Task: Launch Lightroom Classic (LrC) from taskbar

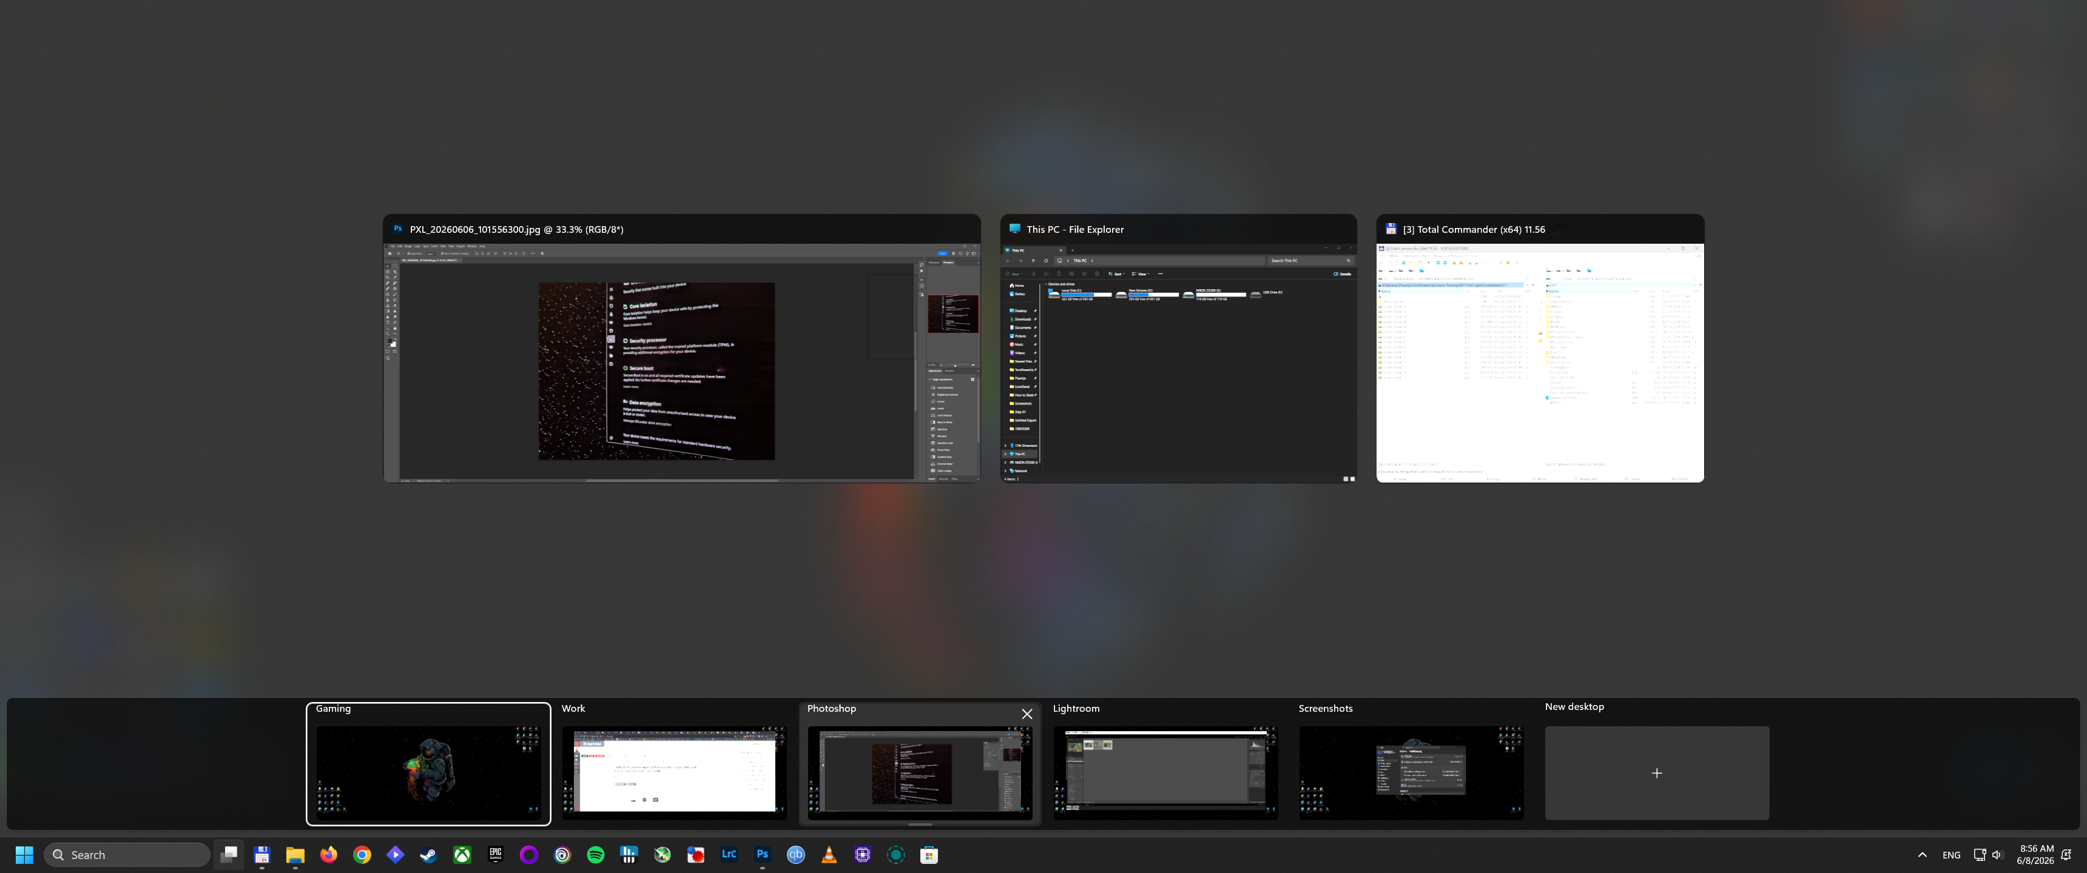Action: pos(729,854)
